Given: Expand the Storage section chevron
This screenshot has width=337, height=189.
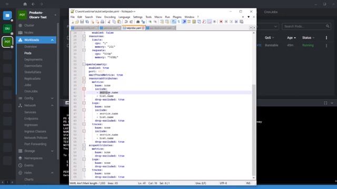Looking at the screenshot, I should click(52, 151).
